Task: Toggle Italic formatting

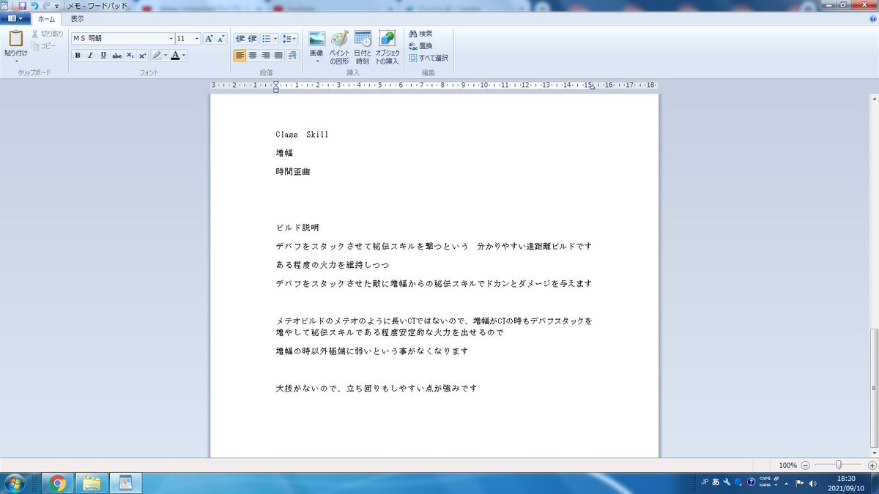Action: click(x=90, y=55)
